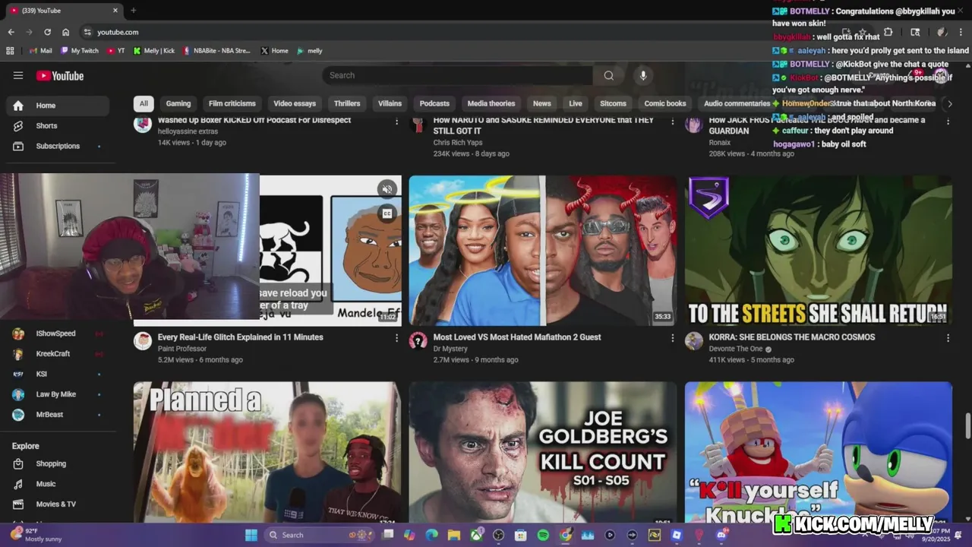The height and width of the screenshot is (547, 972).
Task: Open options menu for NARUTO and SASUKE video
Action: [x=672, y=121]
